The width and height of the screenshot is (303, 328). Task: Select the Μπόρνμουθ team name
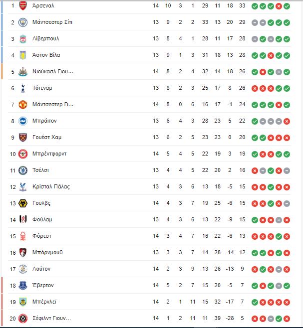pyautogui.click(x=47, y=253)
